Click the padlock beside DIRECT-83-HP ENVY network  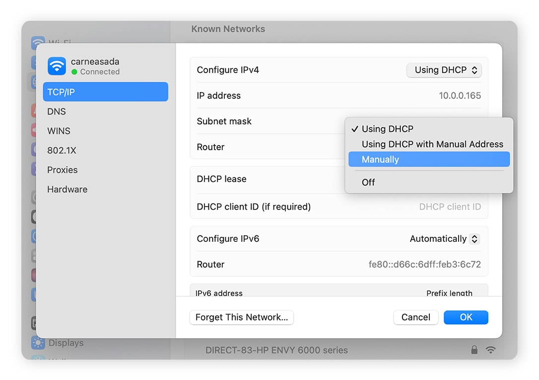[x=474, y=350]
